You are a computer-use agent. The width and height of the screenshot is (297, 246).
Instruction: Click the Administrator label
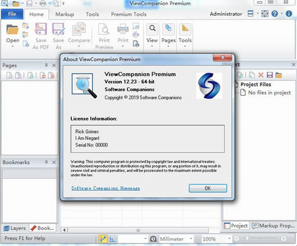click(226, 14)
